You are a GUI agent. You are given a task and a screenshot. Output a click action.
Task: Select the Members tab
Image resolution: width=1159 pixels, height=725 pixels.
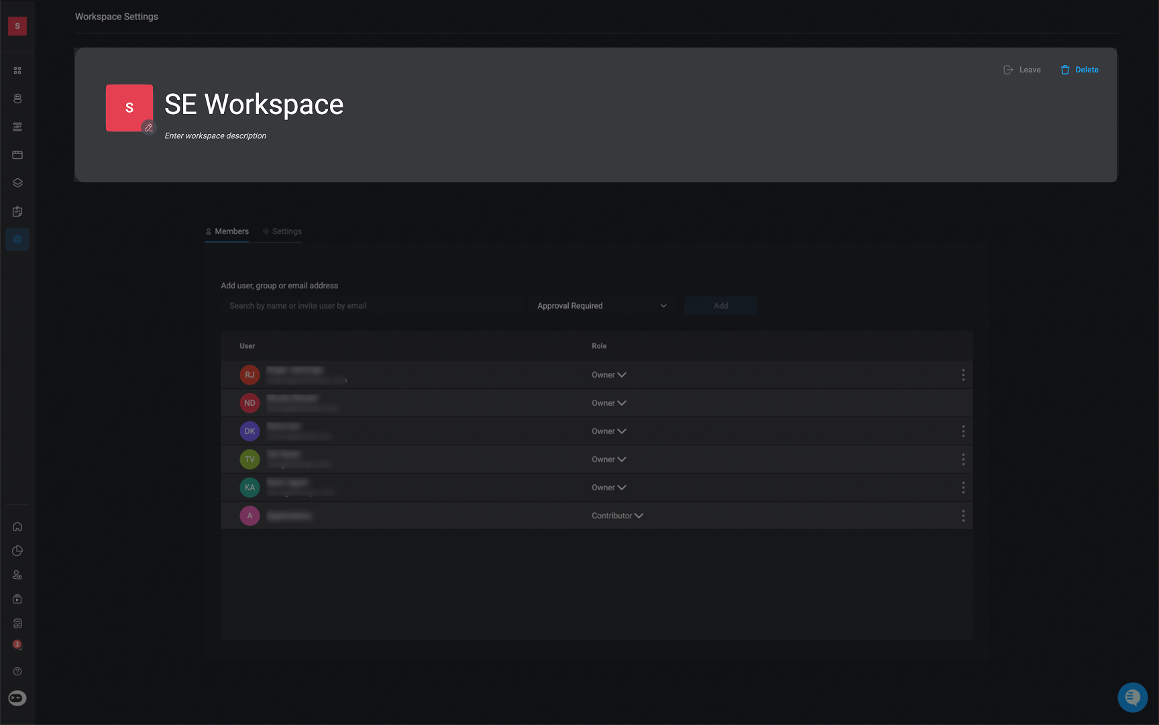pyautogui.click(x=227, y=231)
